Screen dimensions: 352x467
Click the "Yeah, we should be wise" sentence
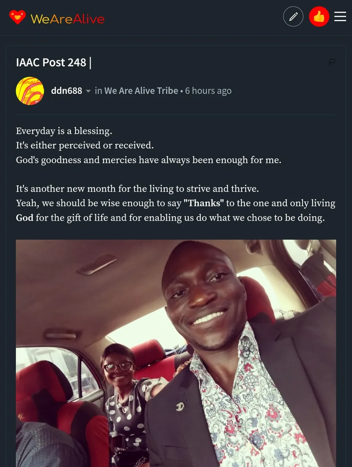[x=98, y=203]
